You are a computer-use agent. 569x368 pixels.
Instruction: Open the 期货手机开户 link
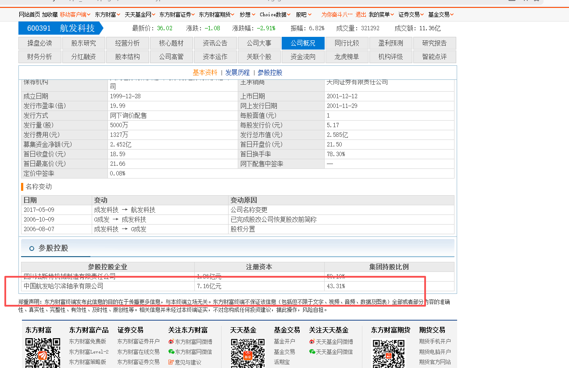tap(435, 342)
